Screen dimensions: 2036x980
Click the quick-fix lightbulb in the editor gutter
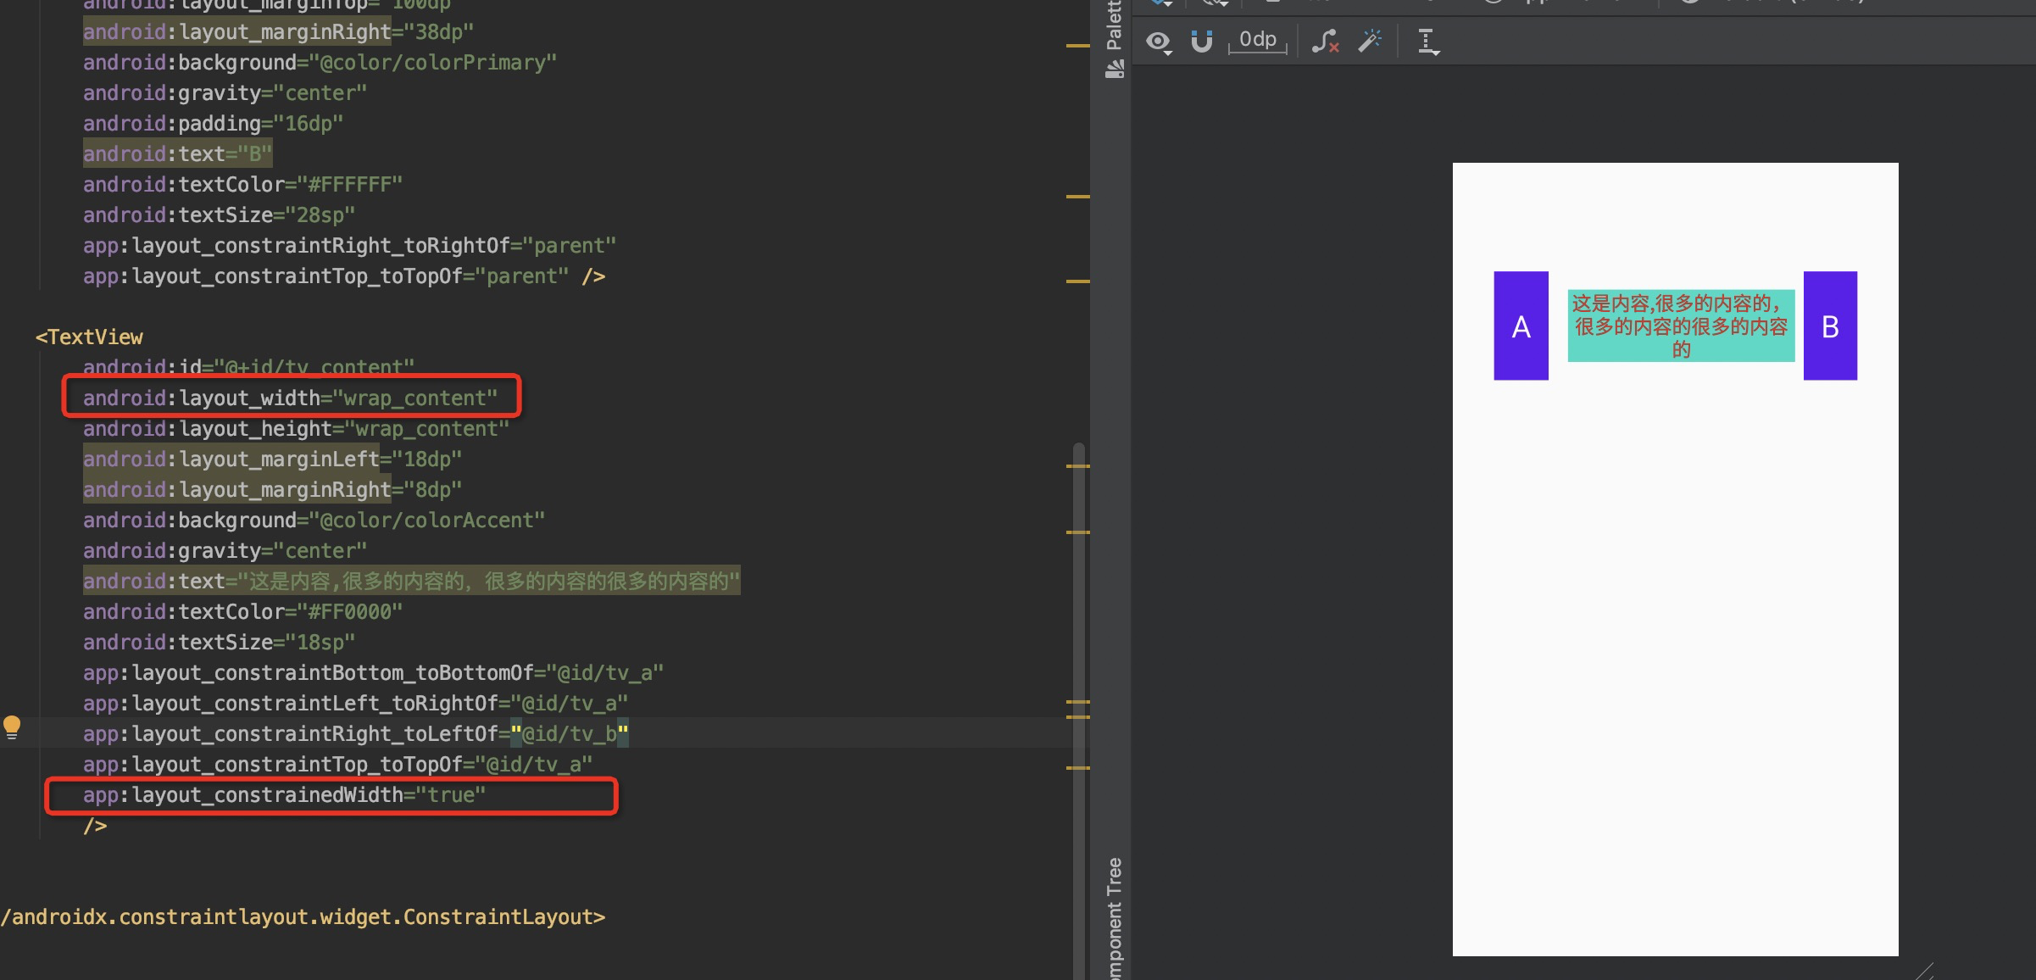tap(12, 727)
